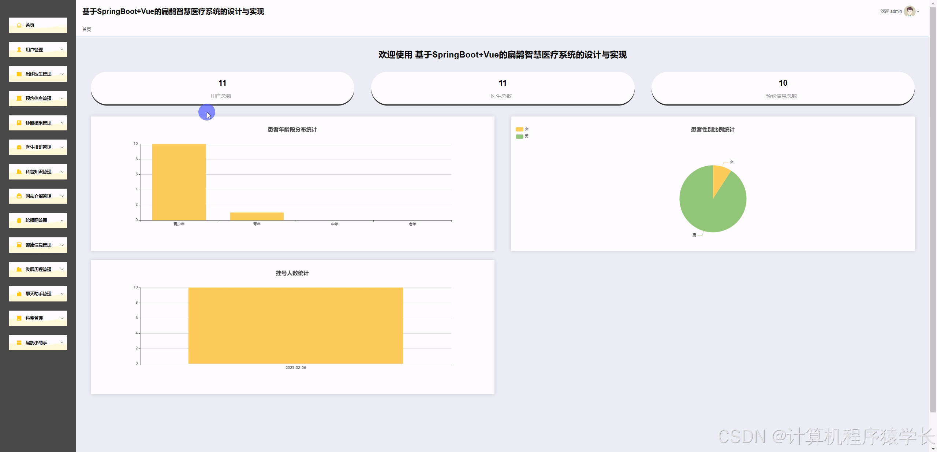Click the 青少年 bar in age chart
This screenshot has height=452, width=937.
pyautogui.click(x=179, y=182)
